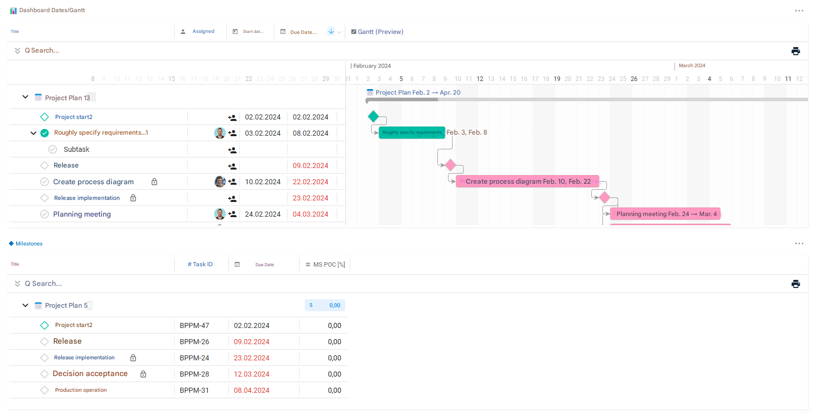Image resolution: width=814 pixels, height=413 pixels.
Task: Print the Gantt dashboard view
Action: (795, 51)
